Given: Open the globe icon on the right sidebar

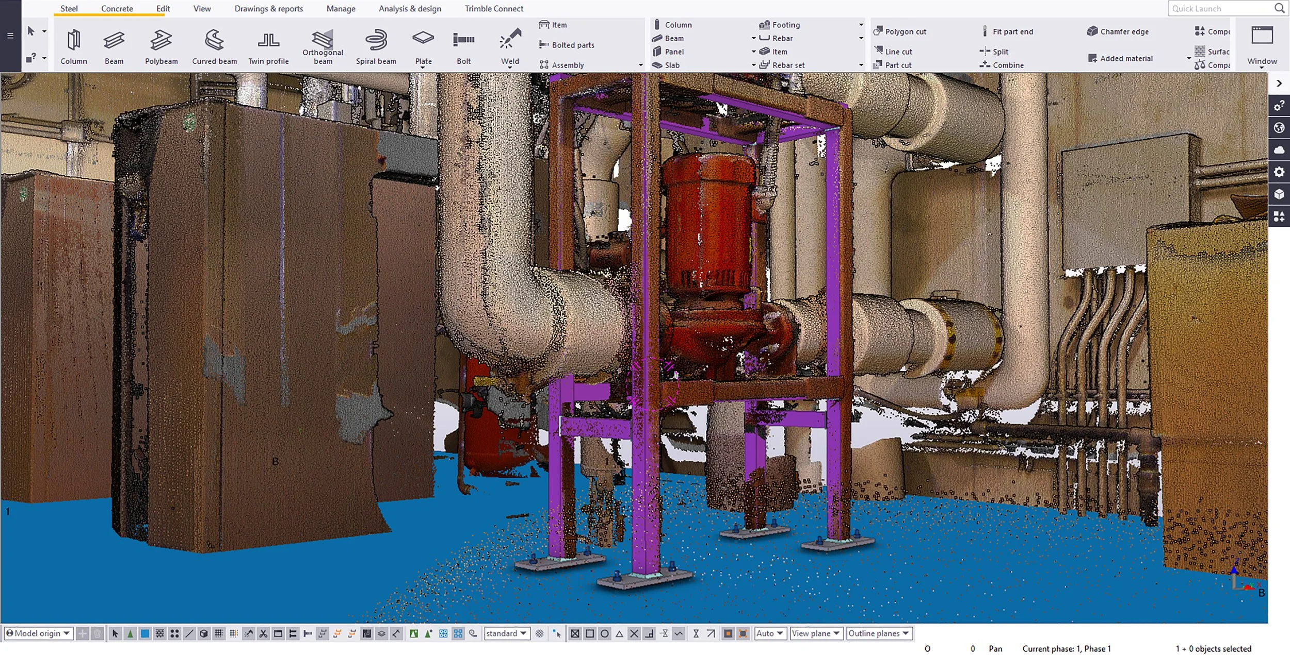Looking at the screenshot, I should pos(1280,127).
